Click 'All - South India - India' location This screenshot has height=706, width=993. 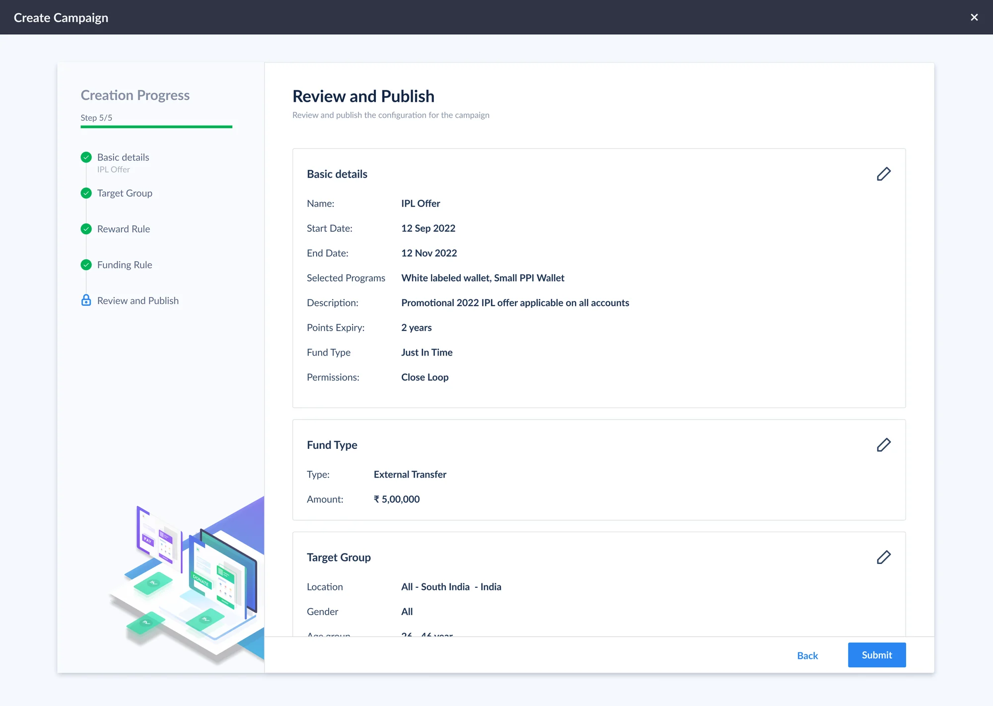coord(451,587)
